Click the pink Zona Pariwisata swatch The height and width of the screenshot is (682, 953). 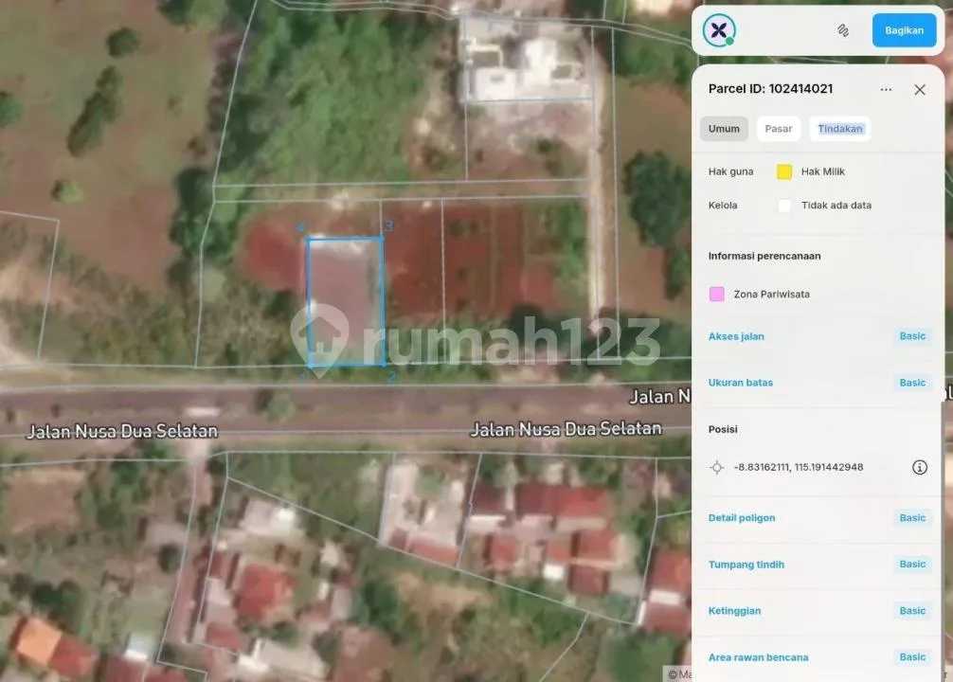click(x=716, y=295)
